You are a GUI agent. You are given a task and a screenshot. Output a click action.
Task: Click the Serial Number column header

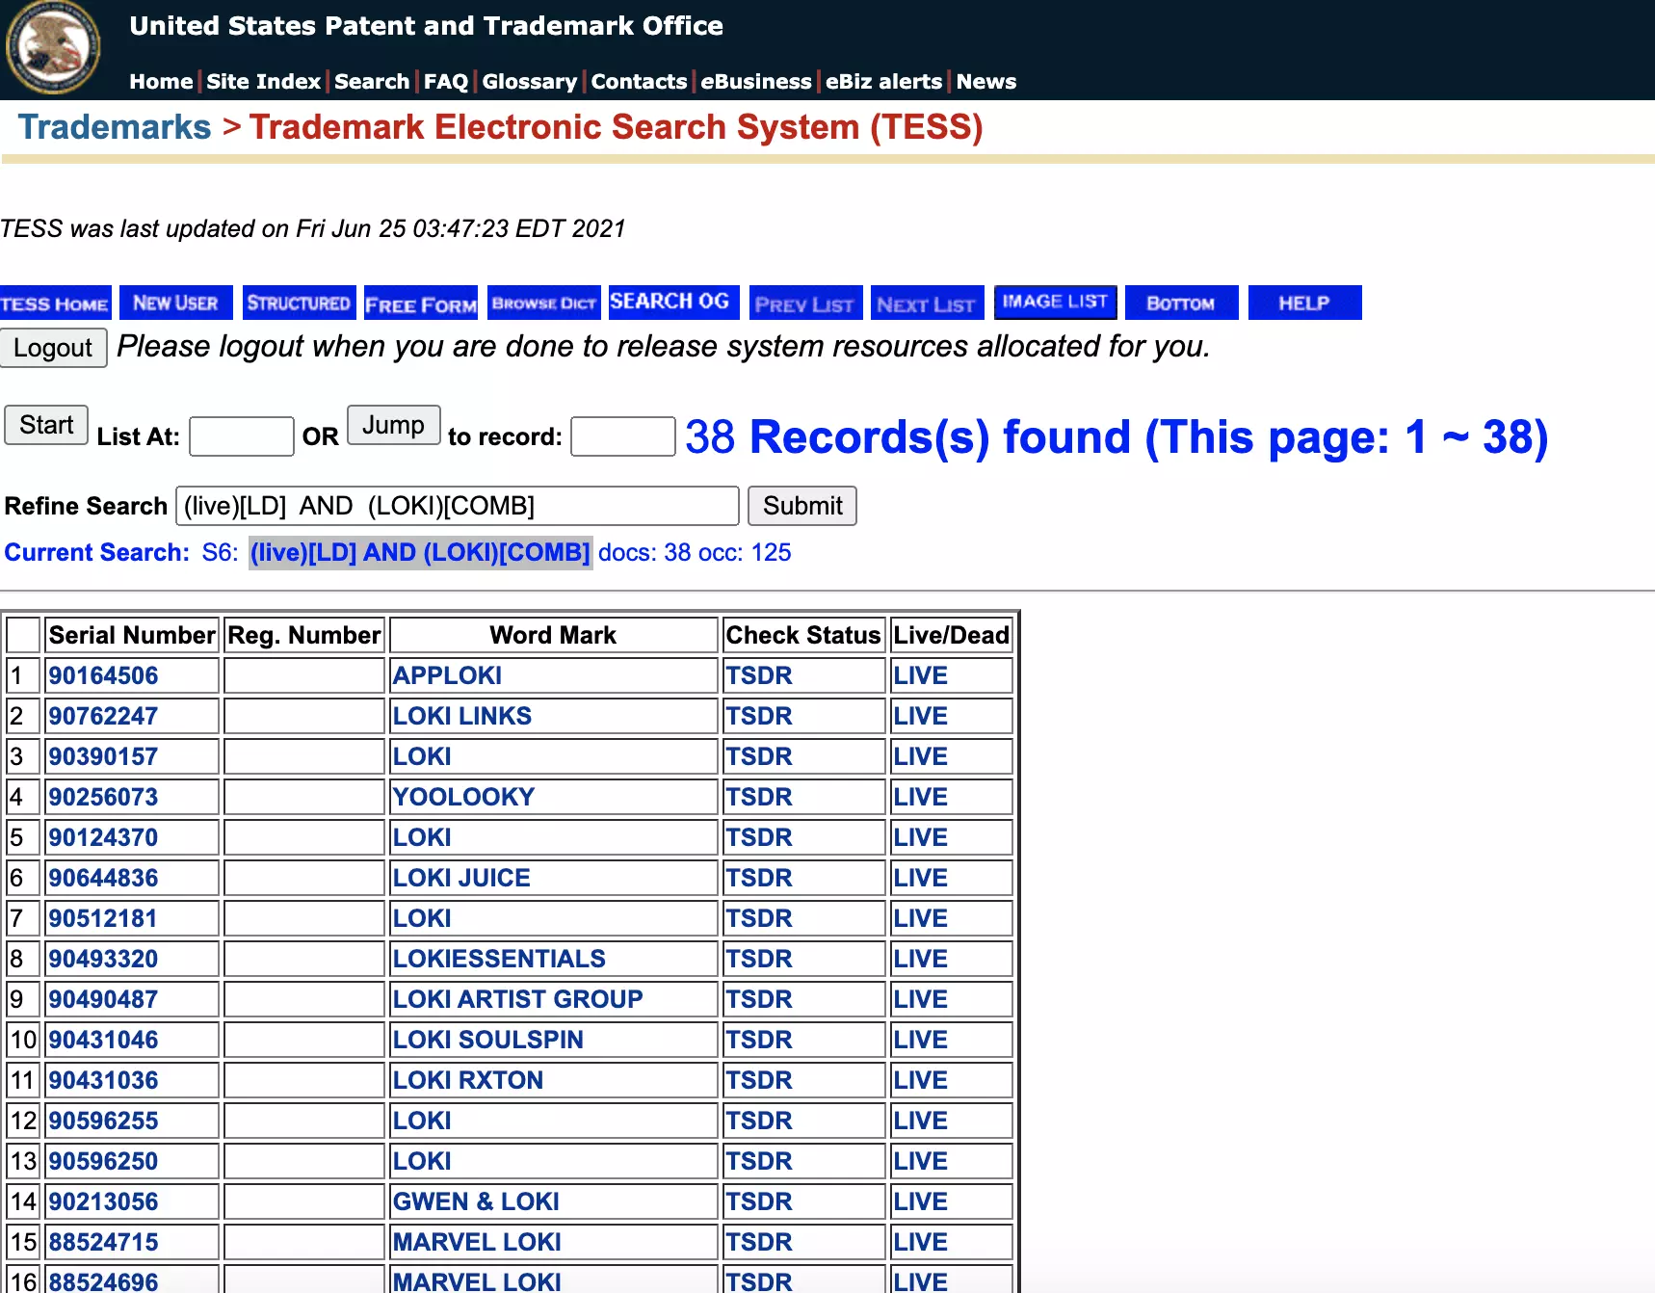132,635
